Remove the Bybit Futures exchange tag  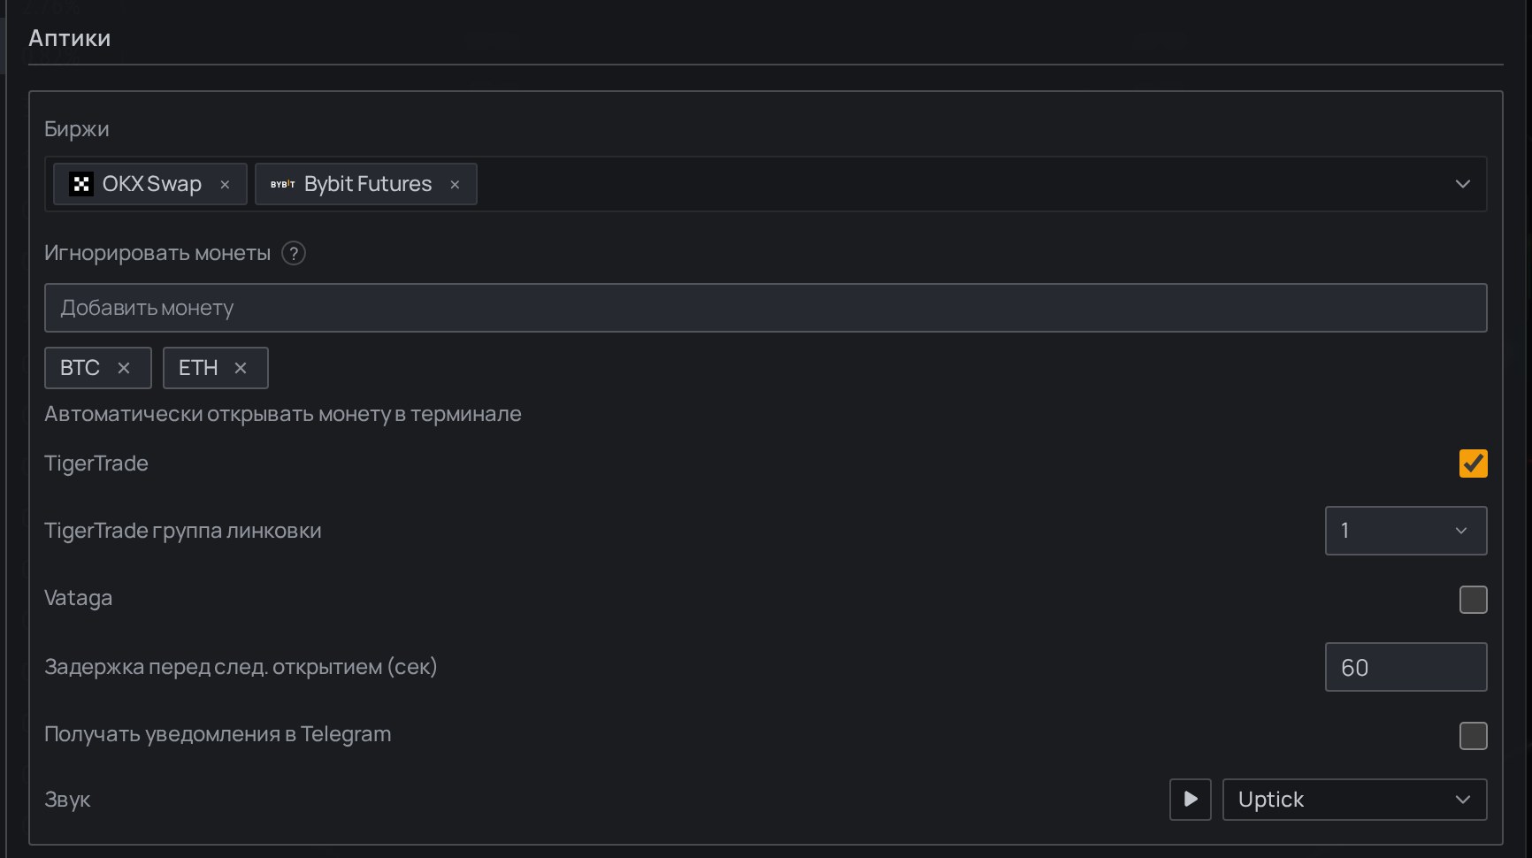click(x=455, y=184)
